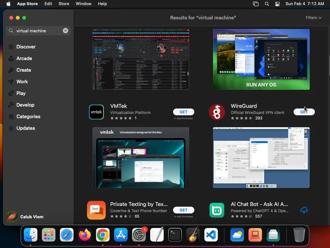Click GET button for VMTek
This screenshot has height=248, width=330.
(183, 112)
